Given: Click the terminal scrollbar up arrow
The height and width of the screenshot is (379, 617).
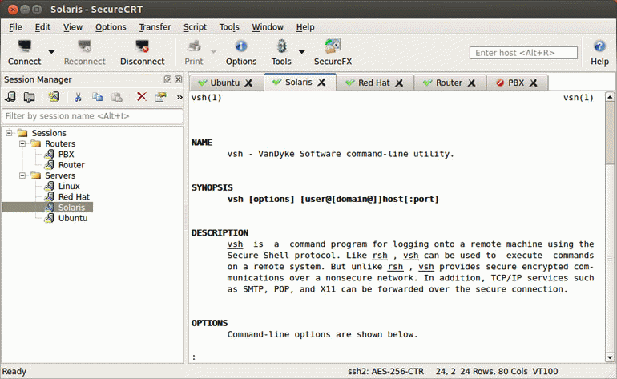Looking at the screenshot, I should tap(610, 97).
